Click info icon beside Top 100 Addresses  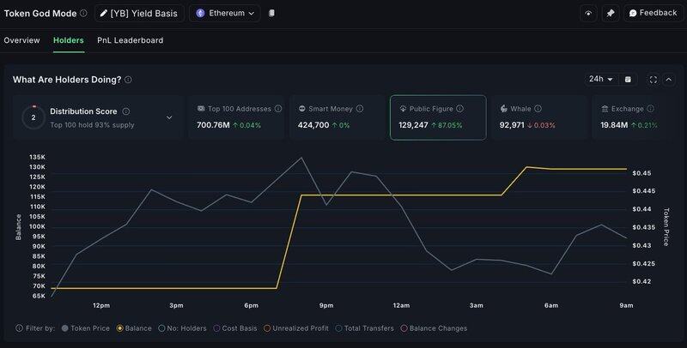click(278, 110)
